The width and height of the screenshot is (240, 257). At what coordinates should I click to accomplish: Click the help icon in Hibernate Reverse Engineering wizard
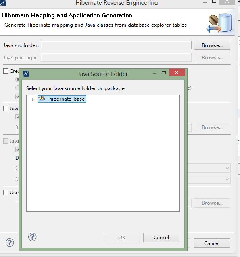[10, 243]
